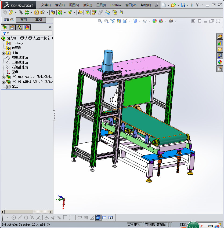Open the Appearances task pane sphere icon
Image resolution: width=224 pixels, height=228 pixels.
click(x=220, y=62)
